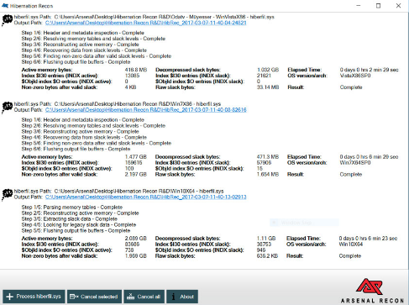The height and width of the screenshot is (305, 409).
Task: Open output path link ending 13-02913
Action: click(x=146, y=197)
